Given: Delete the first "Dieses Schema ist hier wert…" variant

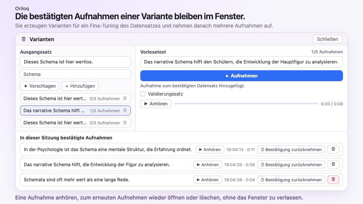Looking at the screenshot, I should point(125,99).
